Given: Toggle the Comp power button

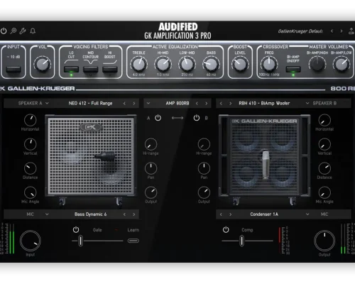Looking at the screenshot, I should (226, 229).
